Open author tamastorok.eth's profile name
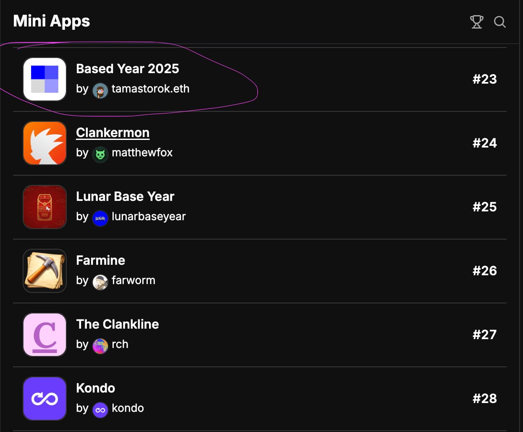 pos(150,89)
